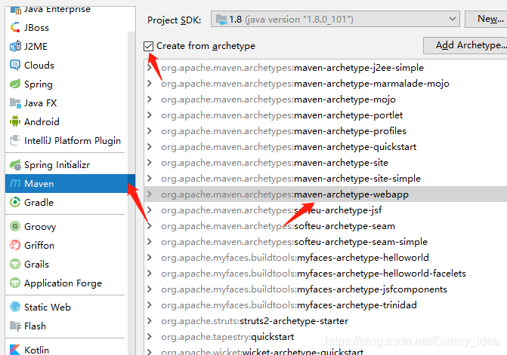Expand the maven-archetype-mojo chevron

pyautogui.click(x=150, y=99)
